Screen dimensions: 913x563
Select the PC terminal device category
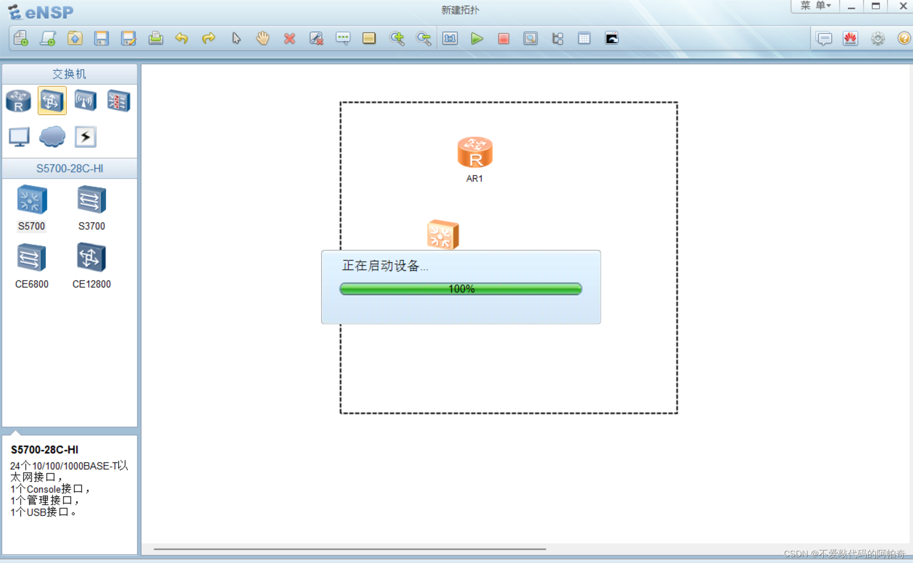[19, 137]
